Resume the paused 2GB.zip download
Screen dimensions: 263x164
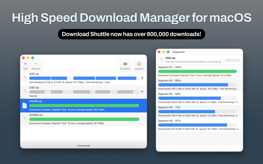(142, 92)
